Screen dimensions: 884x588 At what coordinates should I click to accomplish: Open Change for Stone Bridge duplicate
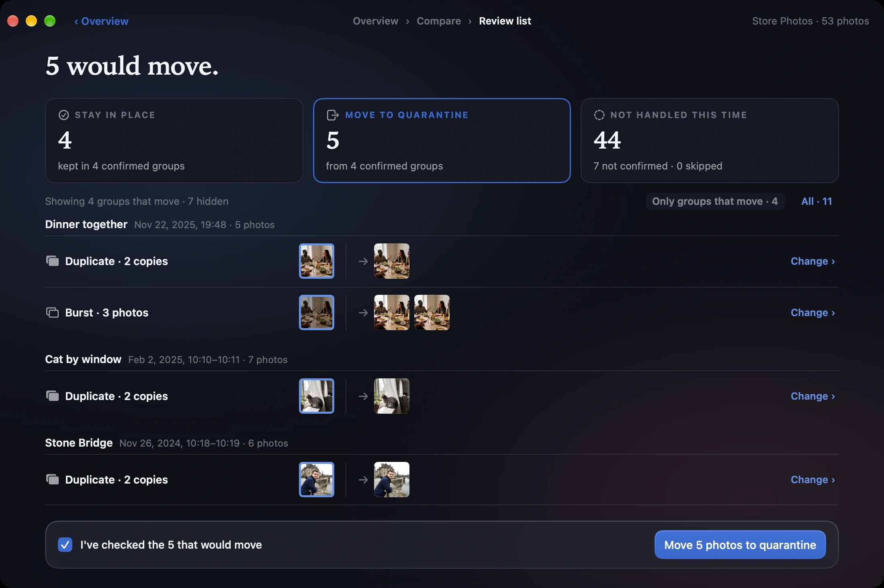[813, 480]
